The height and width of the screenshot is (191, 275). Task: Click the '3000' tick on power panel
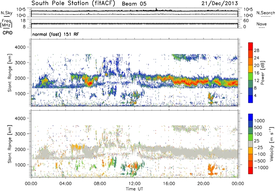[20, 63]
